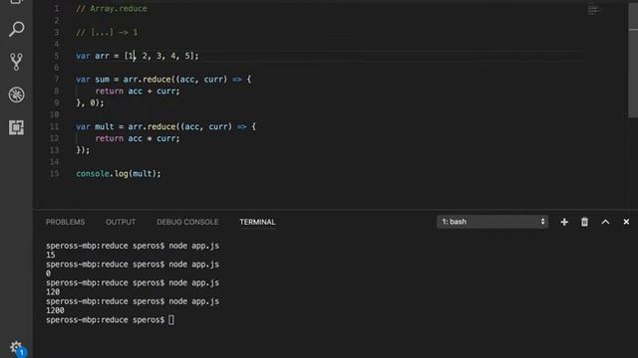The height and width of the screenshot is (358, 638).
Task: Click 'var mult = arr.reduce' on line 11
Action: pos(126,126)
